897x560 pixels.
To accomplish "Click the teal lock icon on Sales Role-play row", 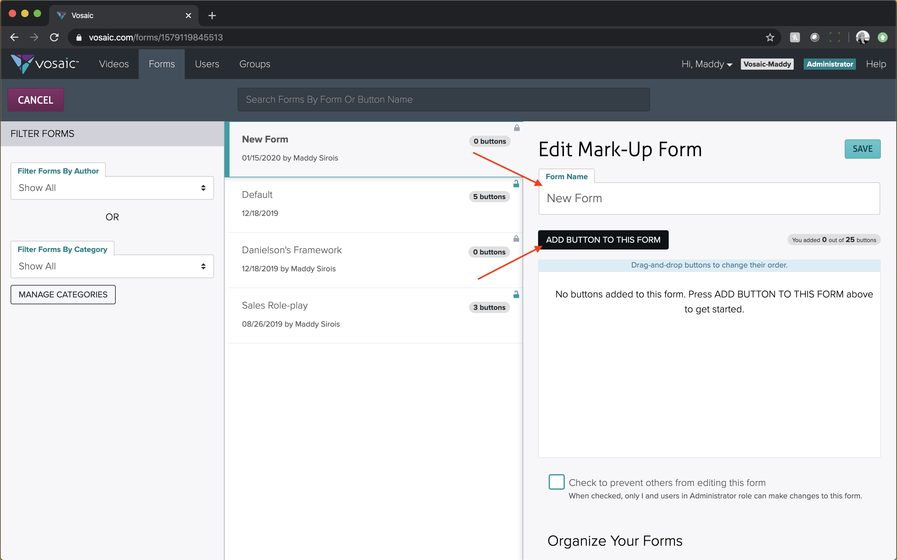I will click(x=516, y=294).
